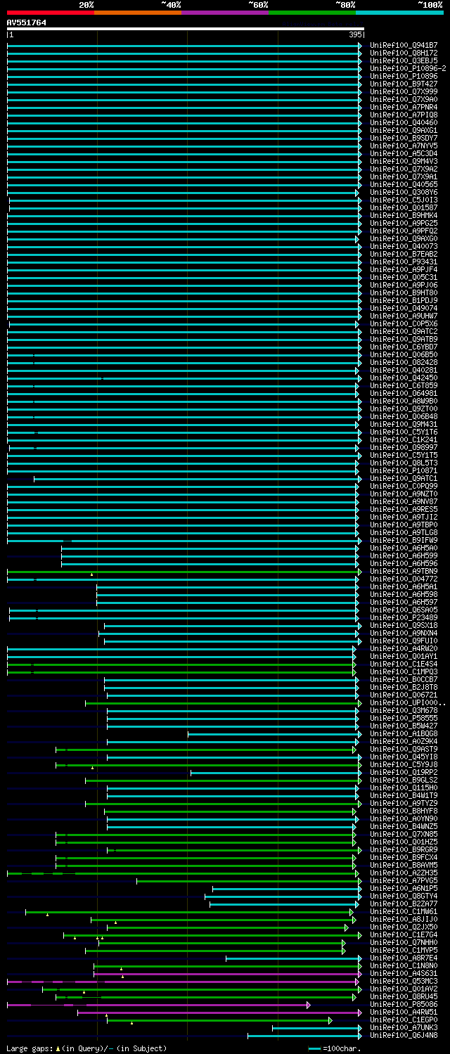Select the UniRef100_C6YBD7 label
Screen dimensions: 450x1054
pyautogui.click(x=404, y=347)
